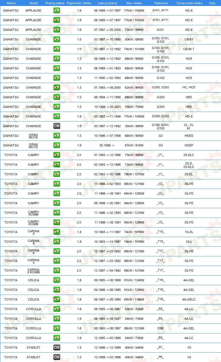Click PB icon in Camry Kombi 94kW / 128KM row

click(x=57, y=222)
